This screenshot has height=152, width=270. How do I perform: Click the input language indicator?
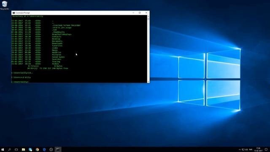coord(251,149)
